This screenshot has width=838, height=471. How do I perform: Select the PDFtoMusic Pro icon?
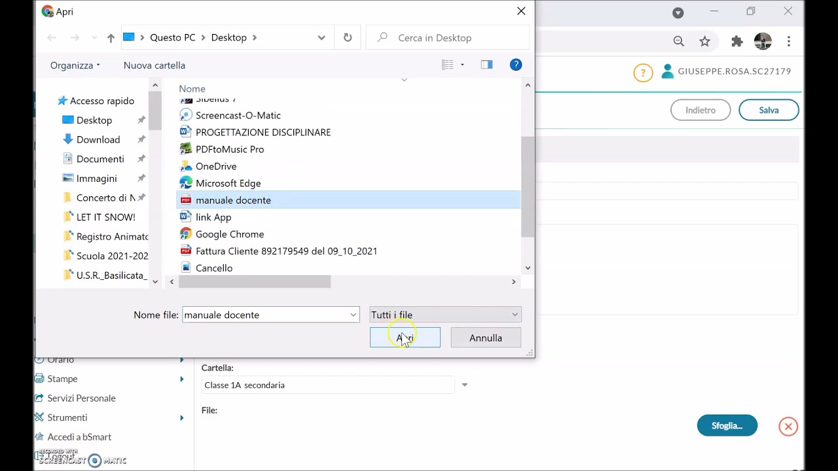(x=186, y=149)
